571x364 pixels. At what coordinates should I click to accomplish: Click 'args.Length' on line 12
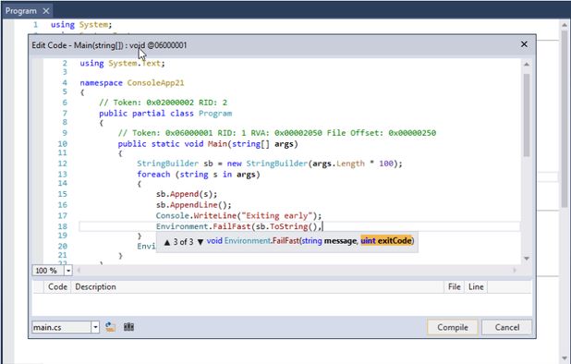(x=338, y=164)
